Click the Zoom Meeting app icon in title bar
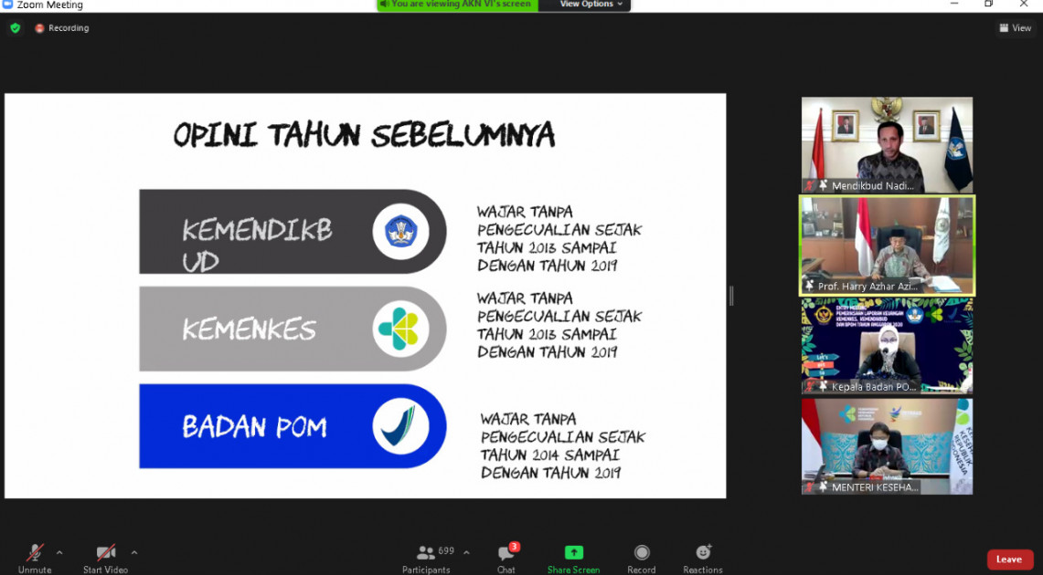1043x575 pixels. 7,5
